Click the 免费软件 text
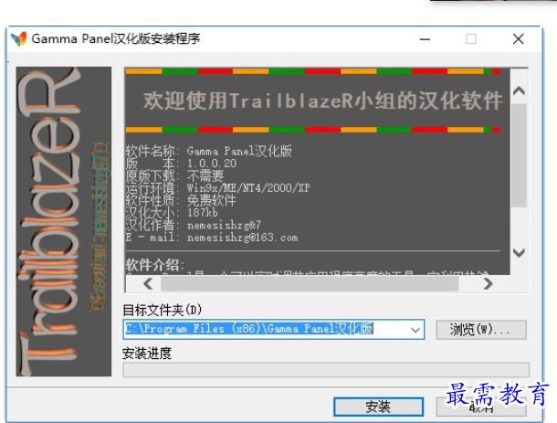557x423 pixels. coord(212,200)
